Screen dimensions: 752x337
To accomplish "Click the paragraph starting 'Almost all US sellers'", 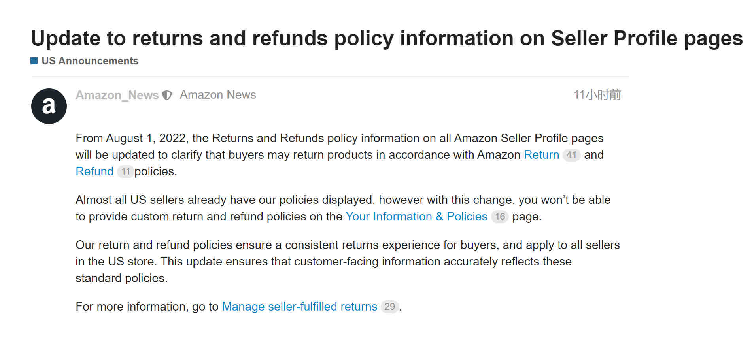I will [343, 208].
